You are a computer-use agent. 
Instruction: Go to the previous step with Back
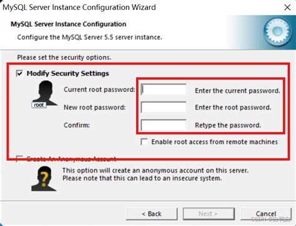pos(152,214)
